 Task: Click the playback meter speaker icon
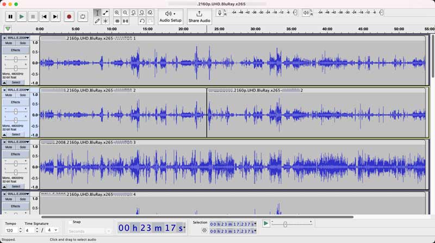[306, 12]
